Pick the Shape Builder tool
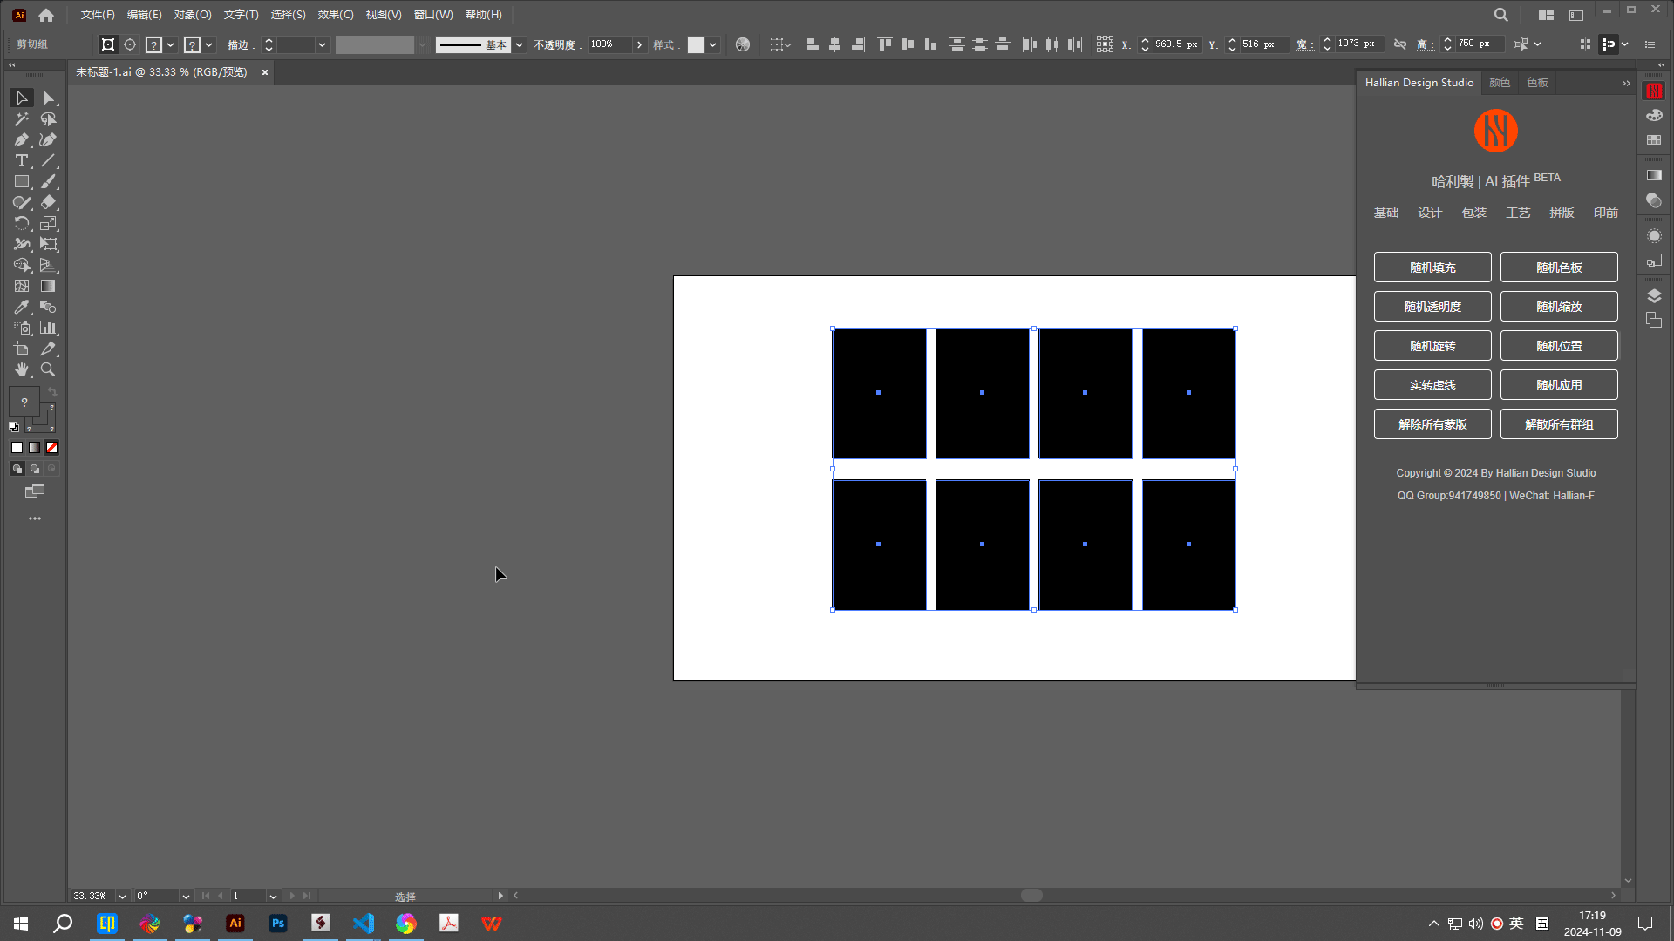This screenshot has width=1674, height=941. [x=22, y=265]
